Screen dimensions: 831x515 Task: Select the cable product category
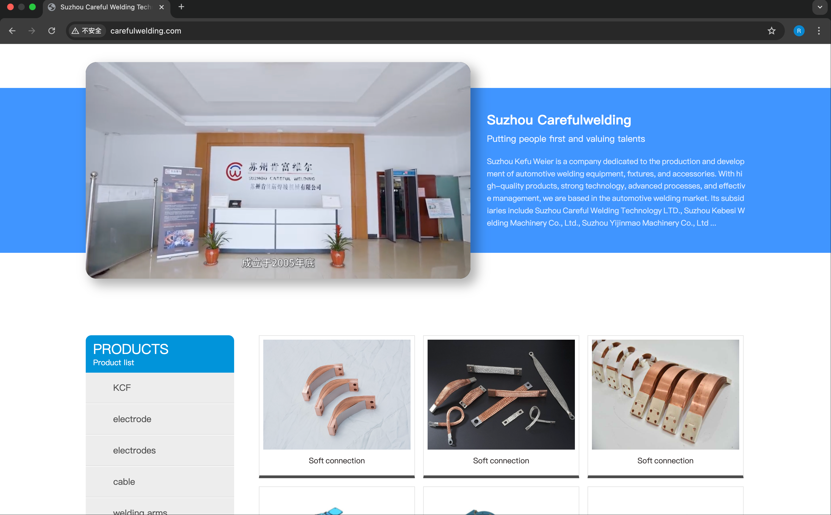click(x=160, y=482)
